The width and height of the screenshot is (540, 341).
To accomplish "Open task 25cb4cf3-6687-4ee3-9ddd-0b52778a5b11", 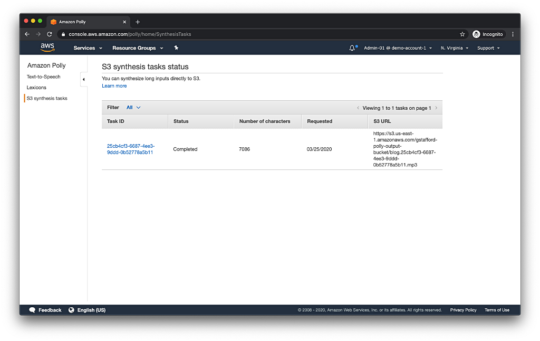I will pos(131,149).
